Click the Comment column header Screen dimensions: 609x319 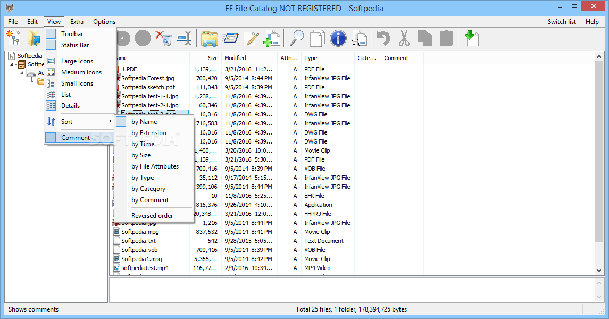click(402, 58)
